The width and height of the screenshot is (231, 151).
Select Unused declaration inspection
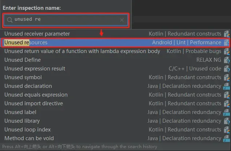[x=28, y=86]
